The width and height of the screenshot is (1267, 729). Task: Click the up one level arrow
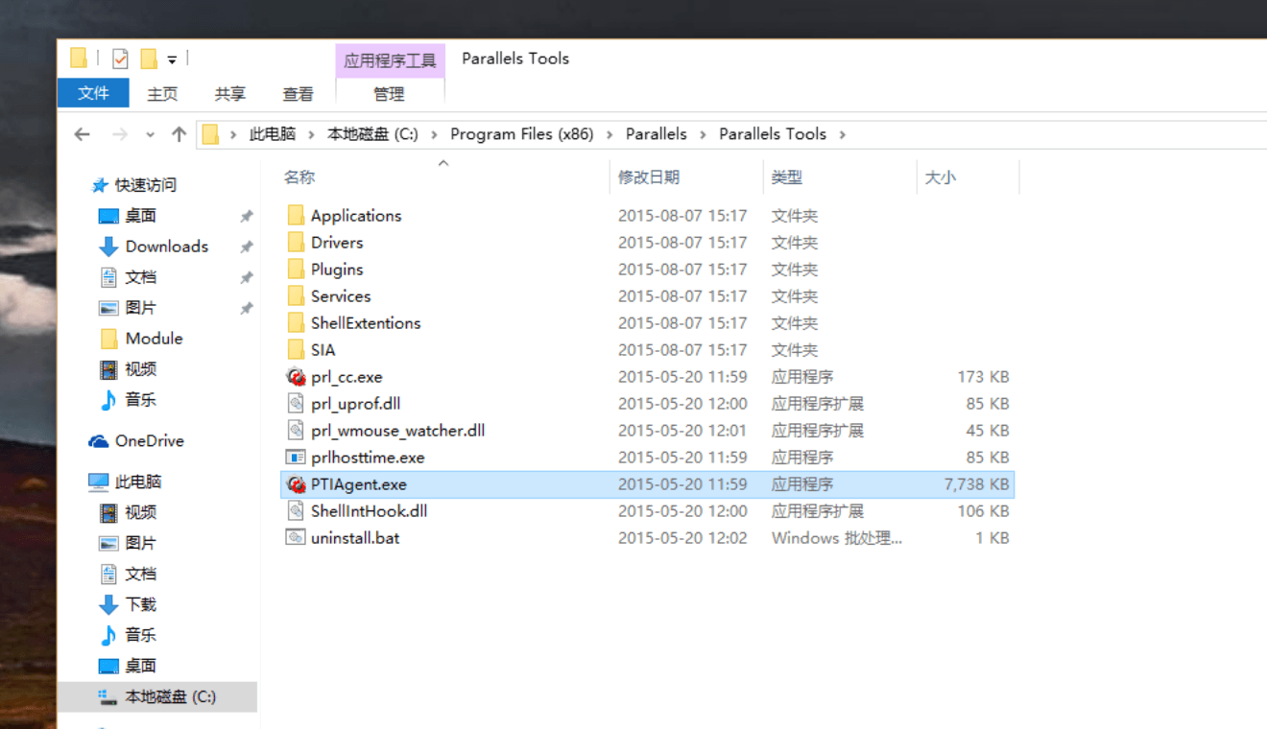(x=179, y=134)
